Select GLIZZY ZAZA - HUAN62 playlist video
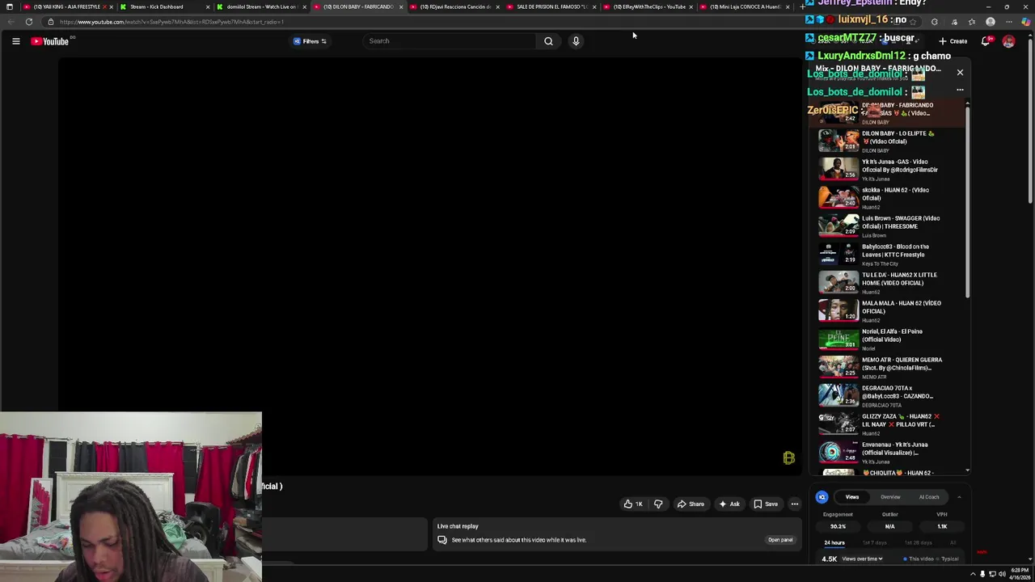1035x582 pixels. pos(888,424)
